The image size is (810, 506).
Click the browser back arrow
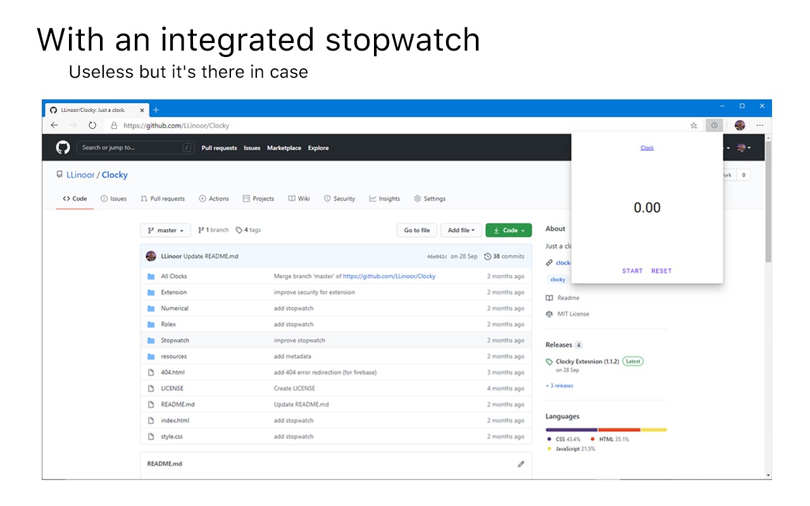(54, 125)
